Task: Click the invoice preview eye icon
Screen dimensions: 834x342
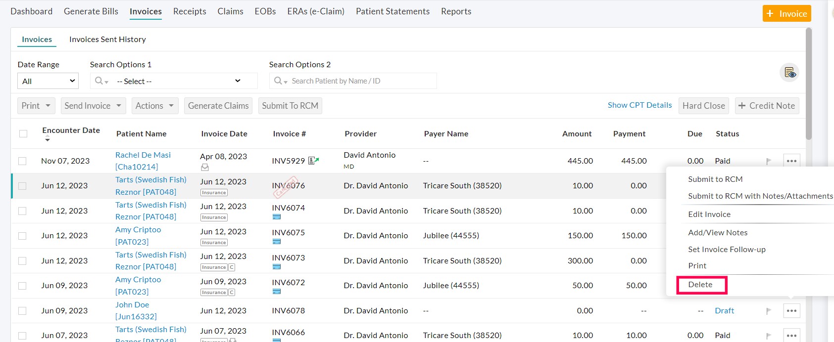Action: pos(789,73)
